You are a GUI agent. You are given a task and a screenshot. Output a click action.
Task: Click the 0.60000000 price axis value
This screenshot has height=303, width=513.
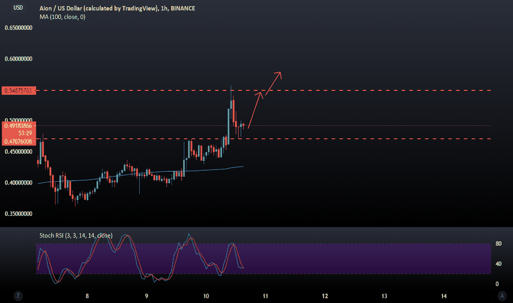(x=19, y=59)
